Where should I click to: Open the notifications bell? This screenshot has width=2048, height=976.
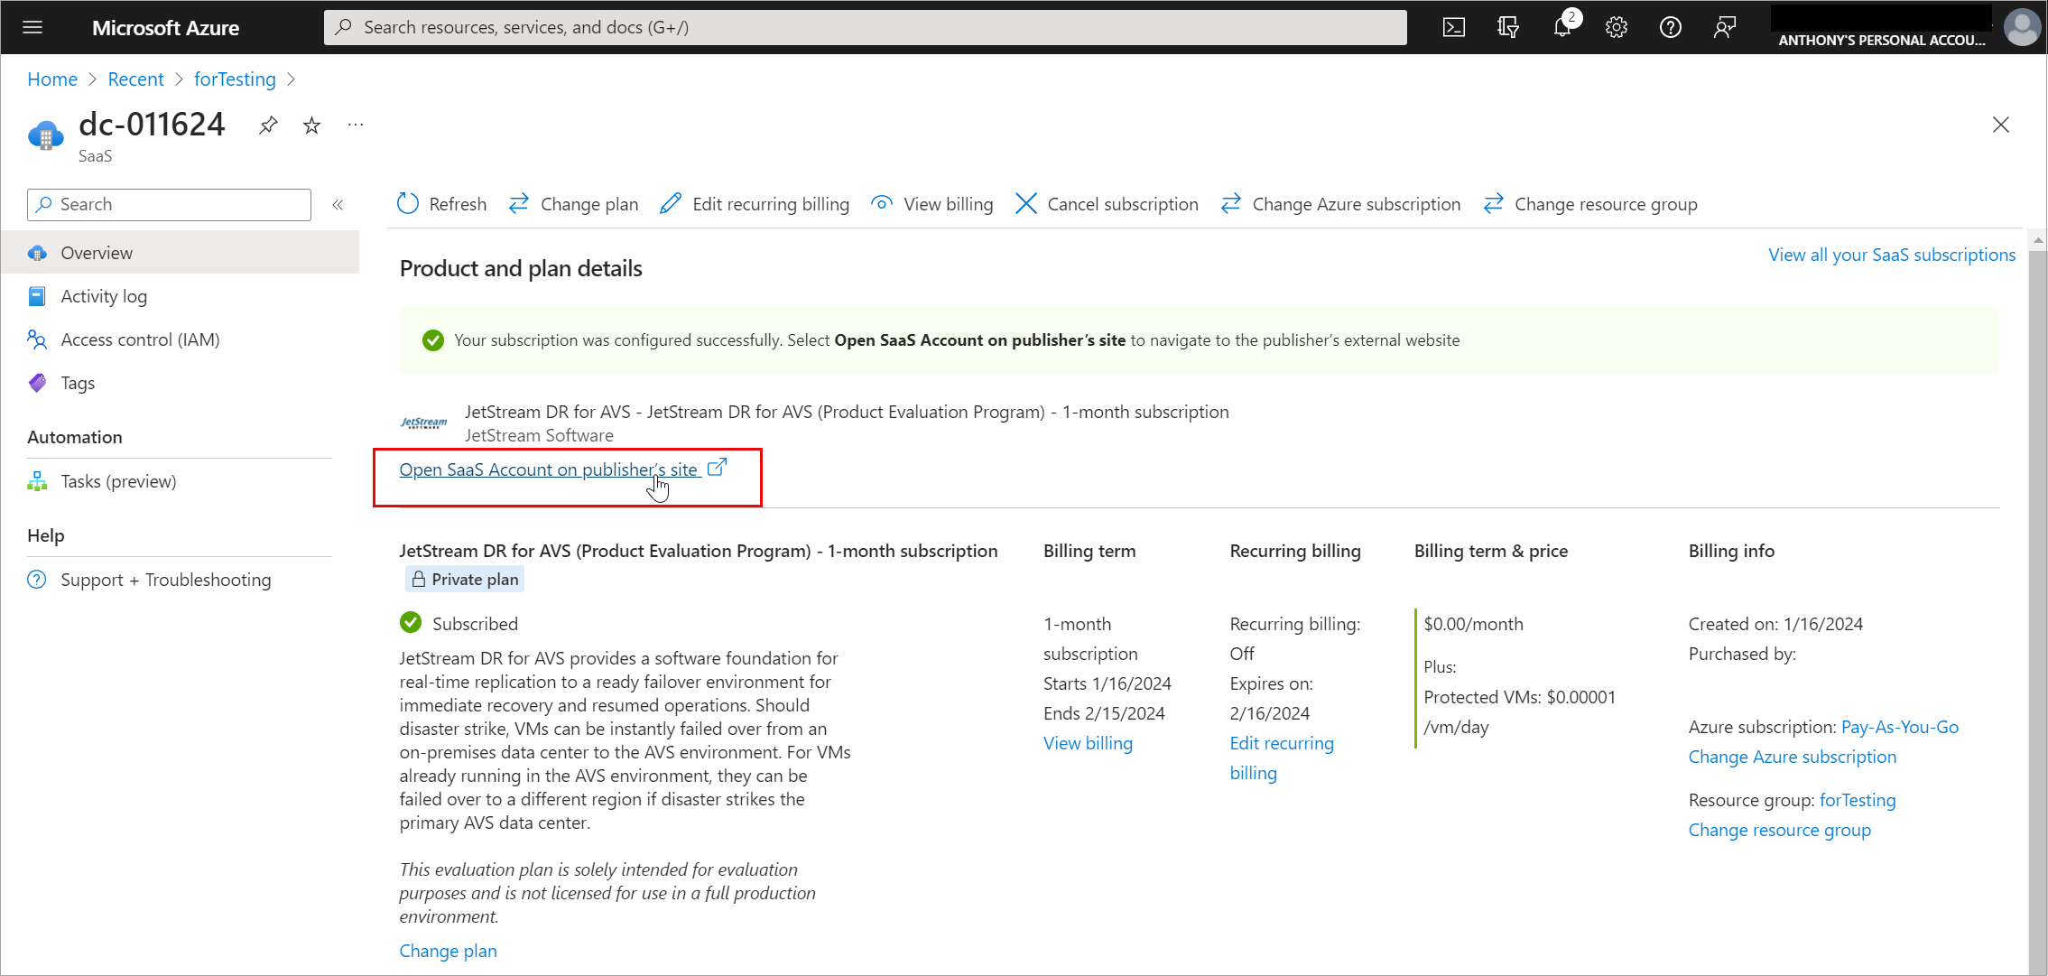click(1562, 27)
